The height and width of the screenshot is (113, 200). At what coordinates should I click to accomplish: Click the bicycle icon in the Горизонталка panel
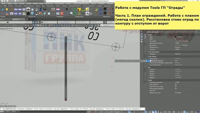(x=87, y=13)
